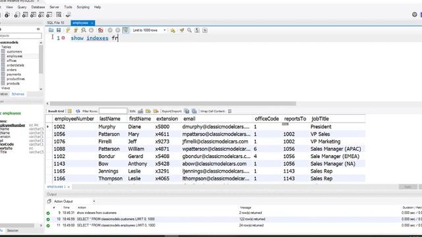422x237 pixels.
Task: Save the SQL script to file
Action: point(59,30)
